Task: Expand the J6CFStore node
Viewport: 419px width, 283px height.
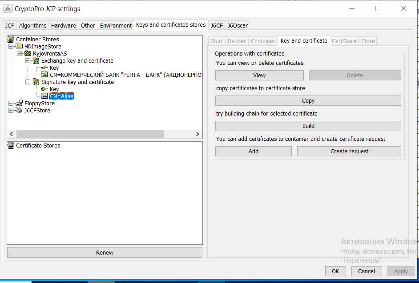Action: tap(11, 110)
